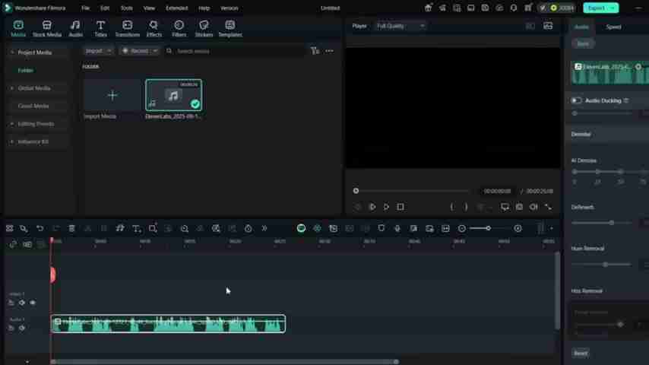Image resolution: width=649 pixels, height=365 pixels.
Task: Click the Reset button in audio panel
Action: point(581,353)
